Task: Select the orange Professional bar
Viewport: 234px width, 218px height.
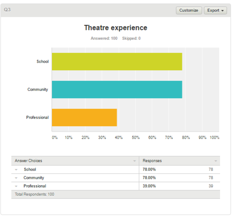Action: (x=84, y=117)
